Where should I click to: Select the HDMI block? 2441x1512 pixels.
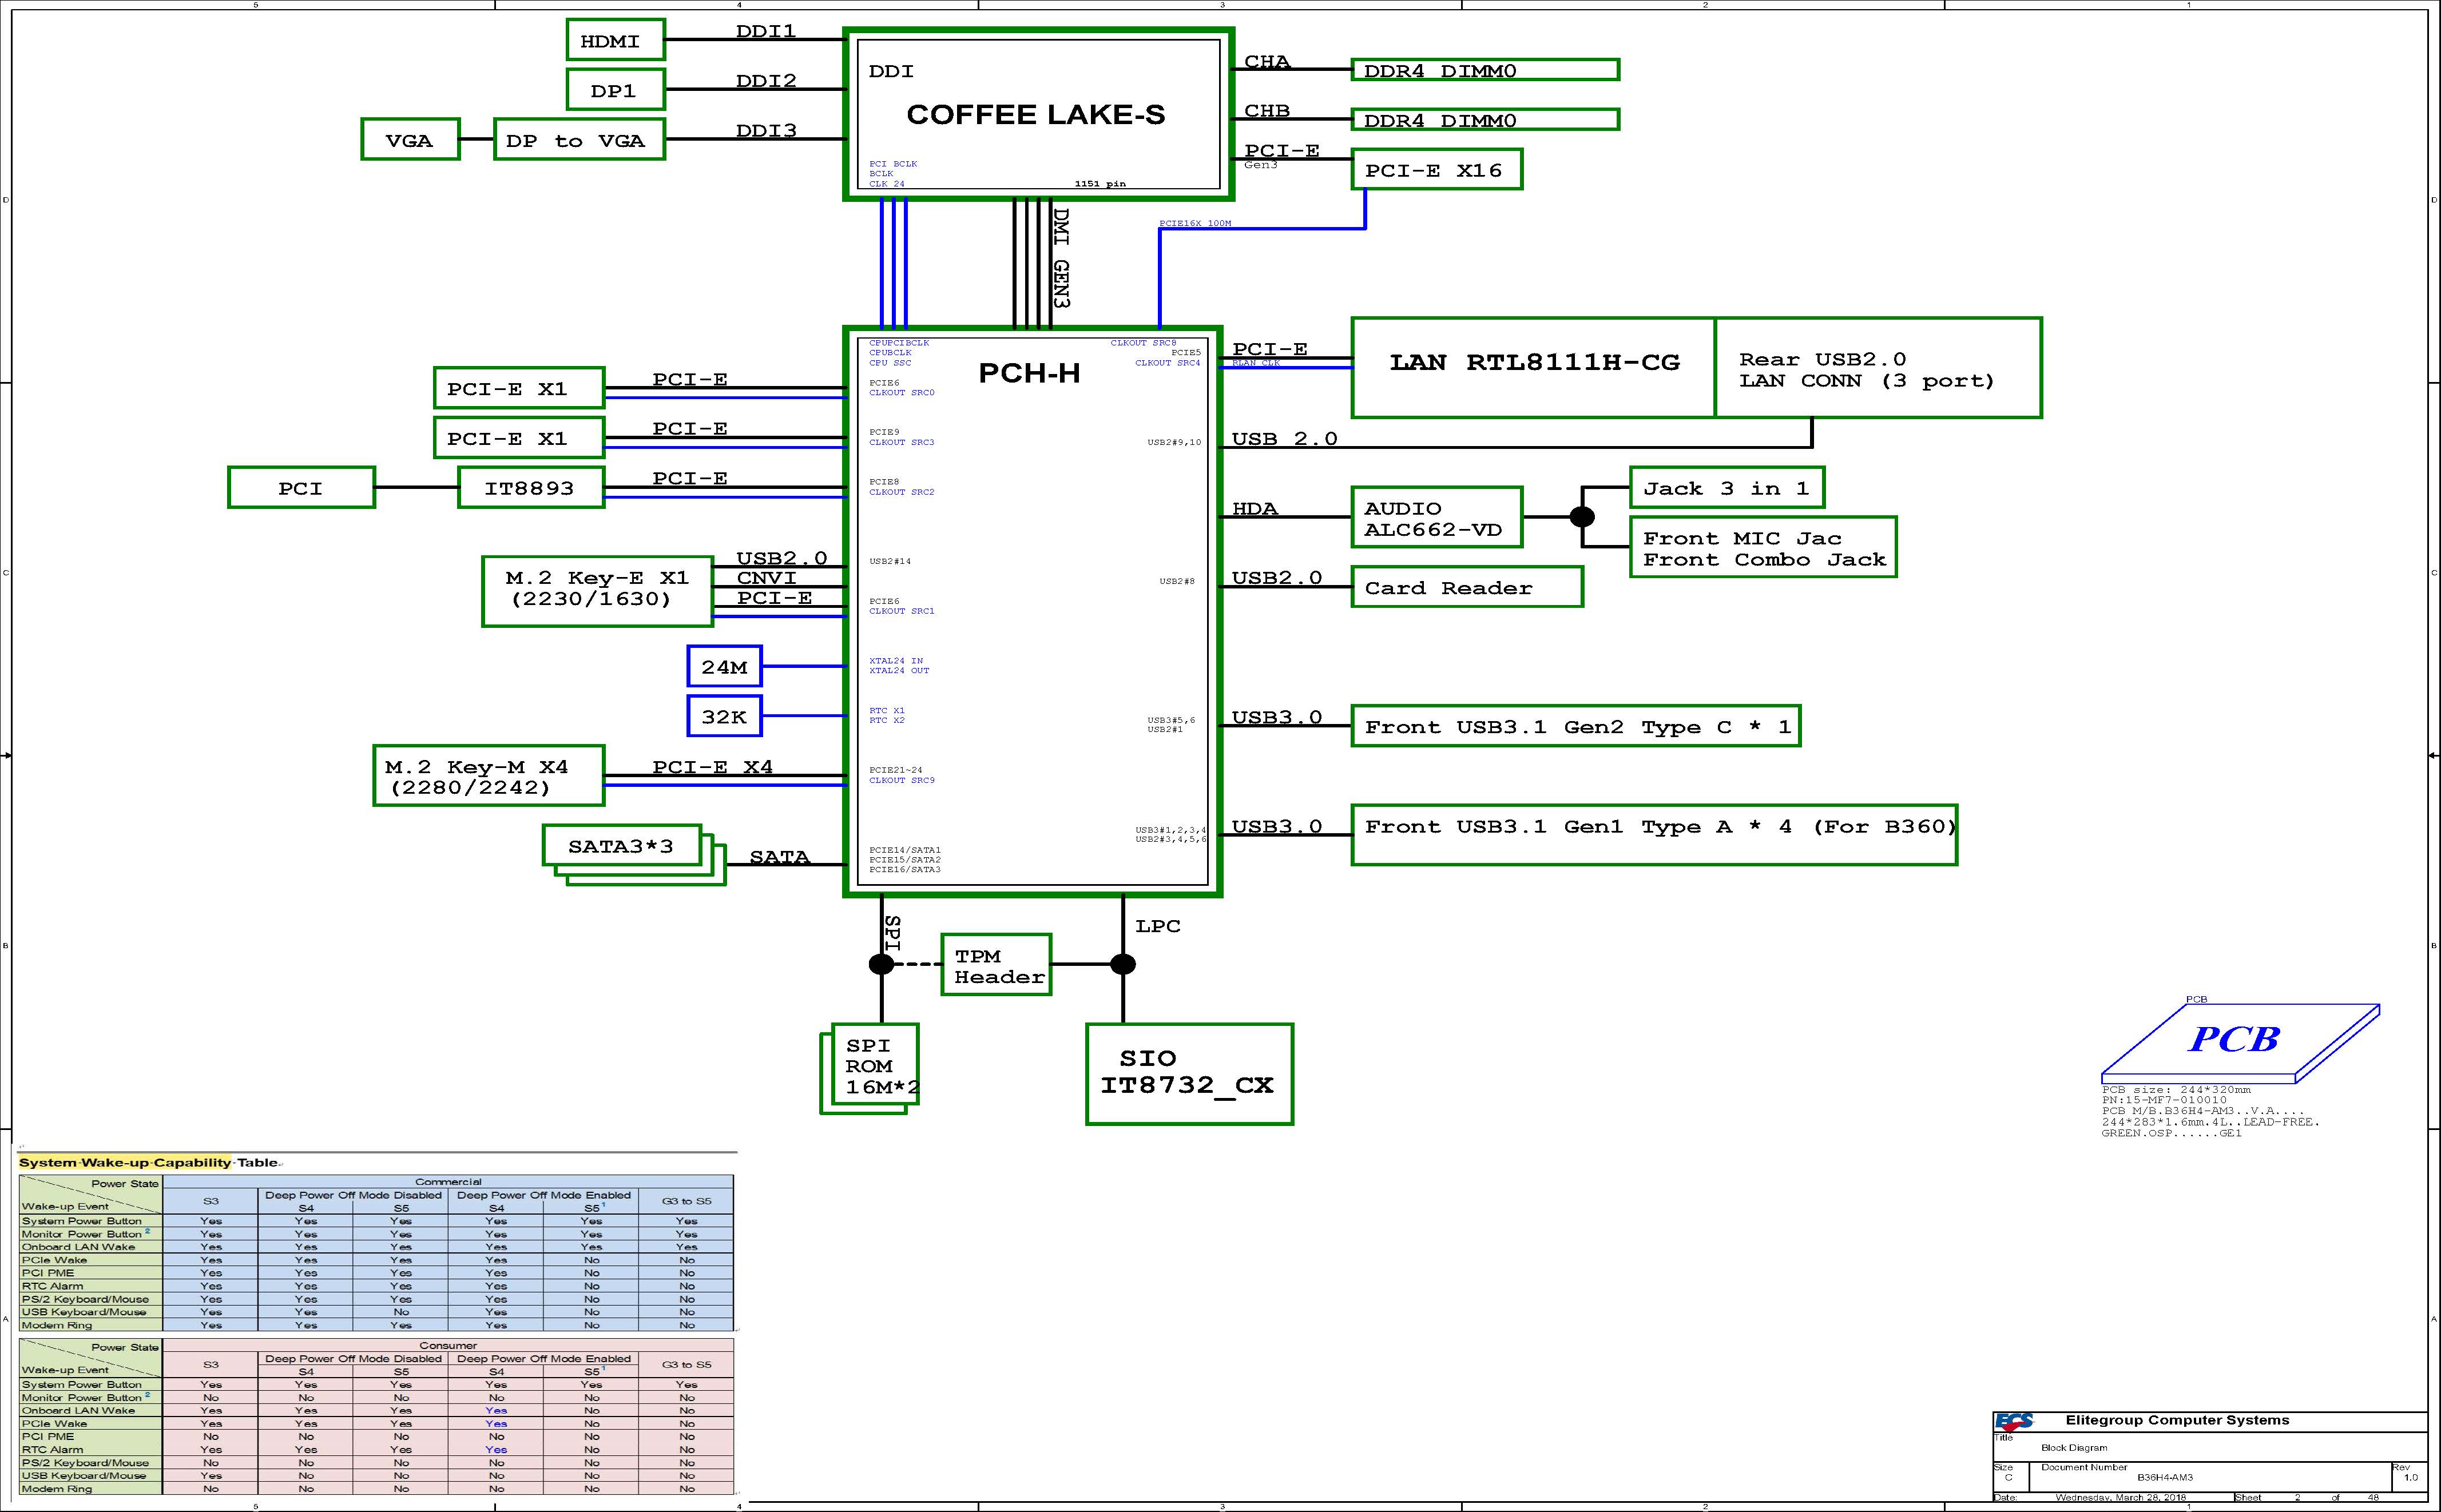point(615,41)
